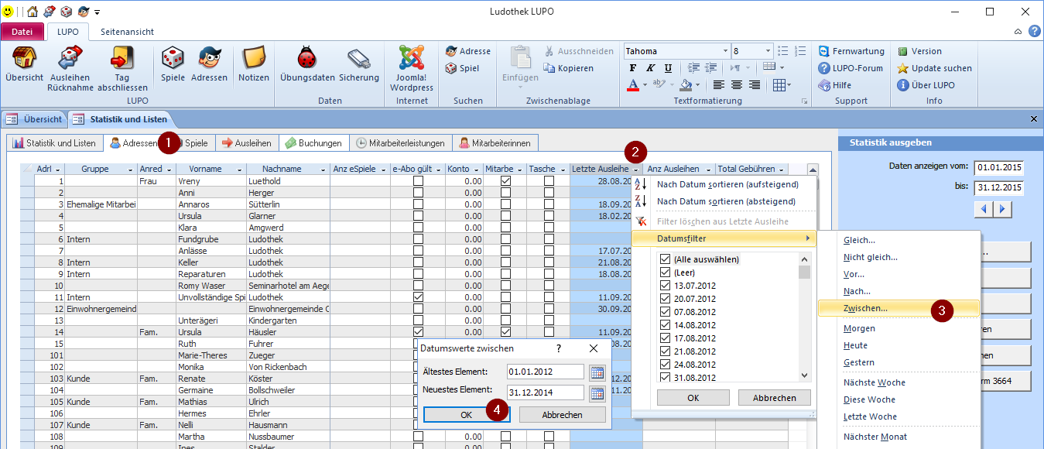Switch to the Buchungen sub-tab
This screenshot has width=1044, height=449.
pyautogui.click(x=313, y=143)
